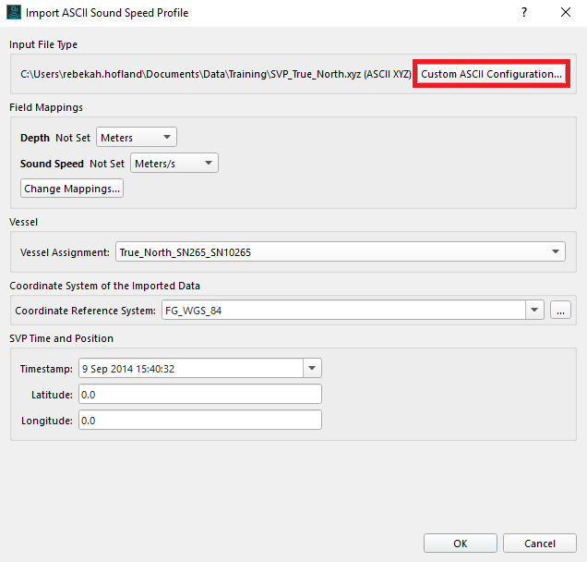587x562 pixels.
Task: Expand the Sound Speed Meters/s dropdown
Action: [x=174, y=164]
